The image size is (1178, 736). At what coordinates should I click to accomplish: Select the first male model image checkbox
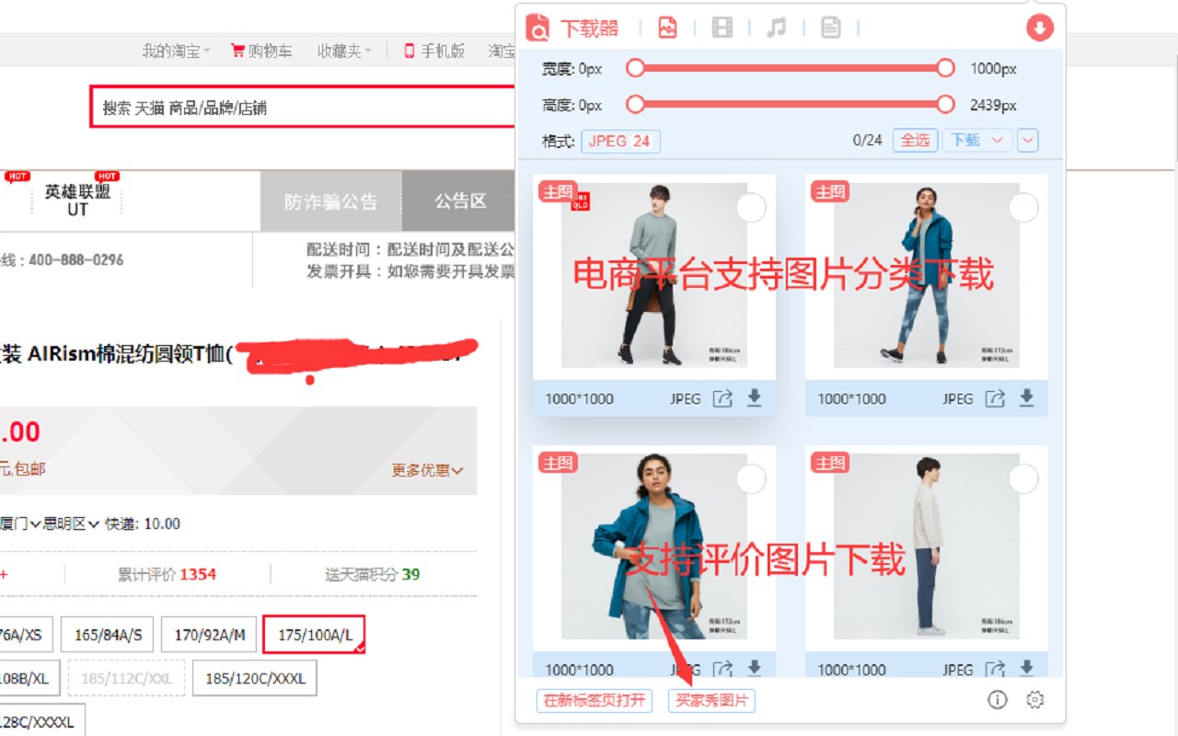pyautogui.click(x=751, y=208)
